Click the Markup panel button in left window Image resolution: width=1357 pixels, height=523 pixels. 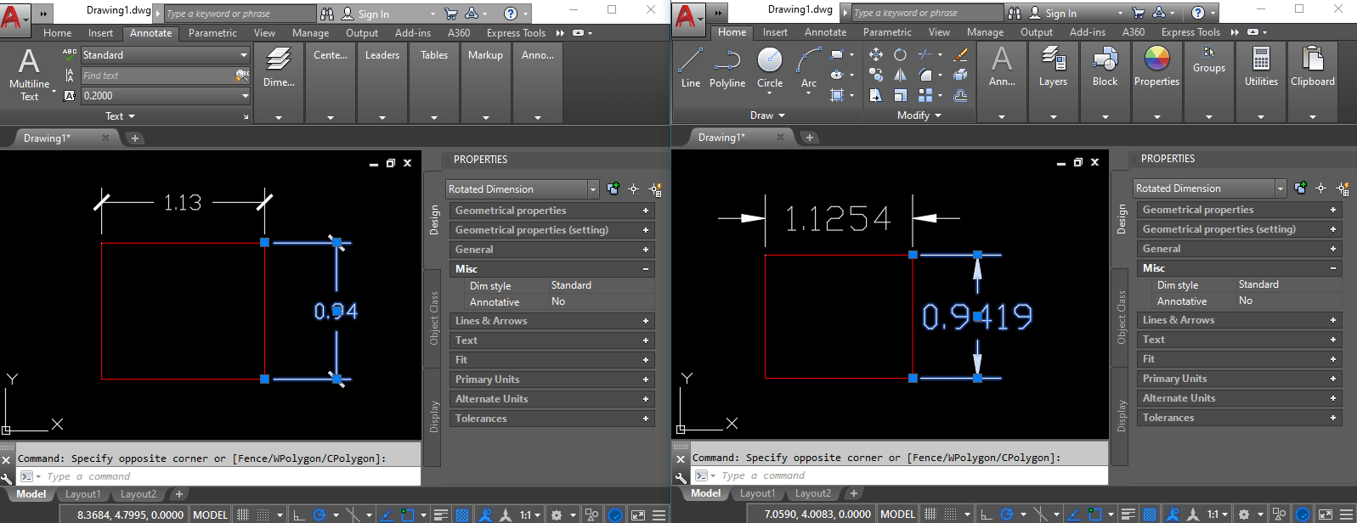coord(485,55)
